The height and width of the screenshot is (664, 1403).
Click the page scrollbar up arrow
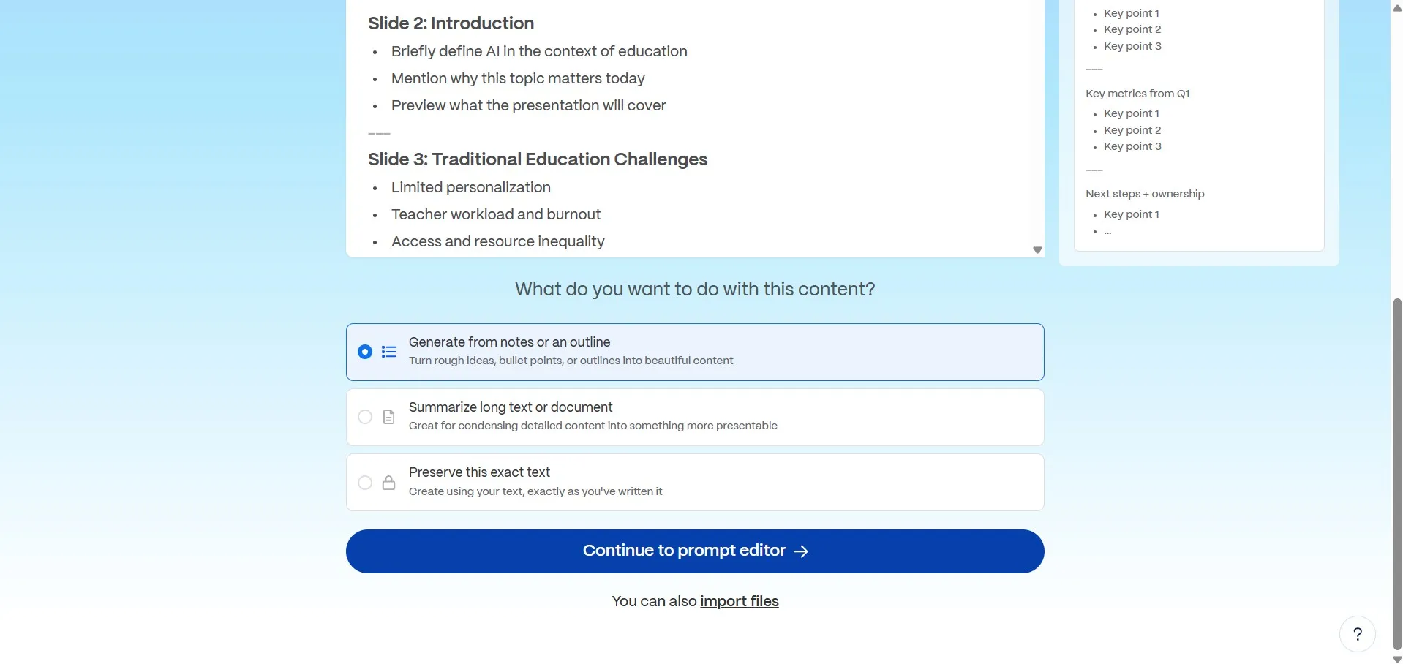[1397, 7]
